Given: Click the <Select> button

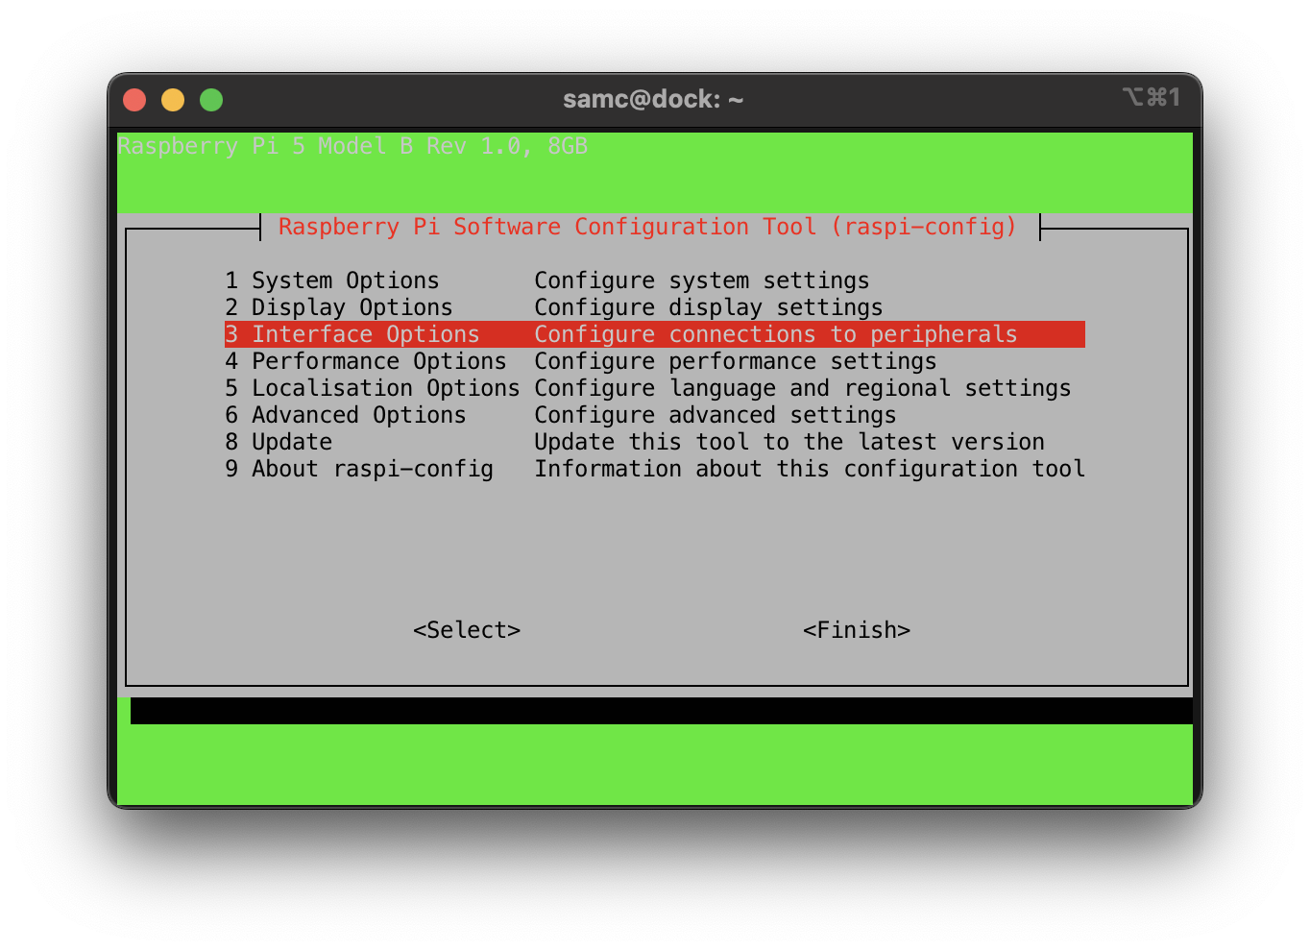Looking at the screenshot, I should click(x=467, y=630).
